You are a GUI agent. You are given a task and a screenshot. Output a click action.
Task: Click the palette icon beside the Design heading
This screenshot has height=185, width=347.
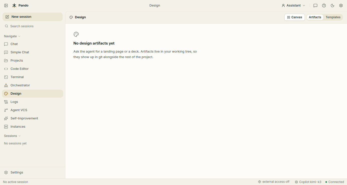click(71, 17)
